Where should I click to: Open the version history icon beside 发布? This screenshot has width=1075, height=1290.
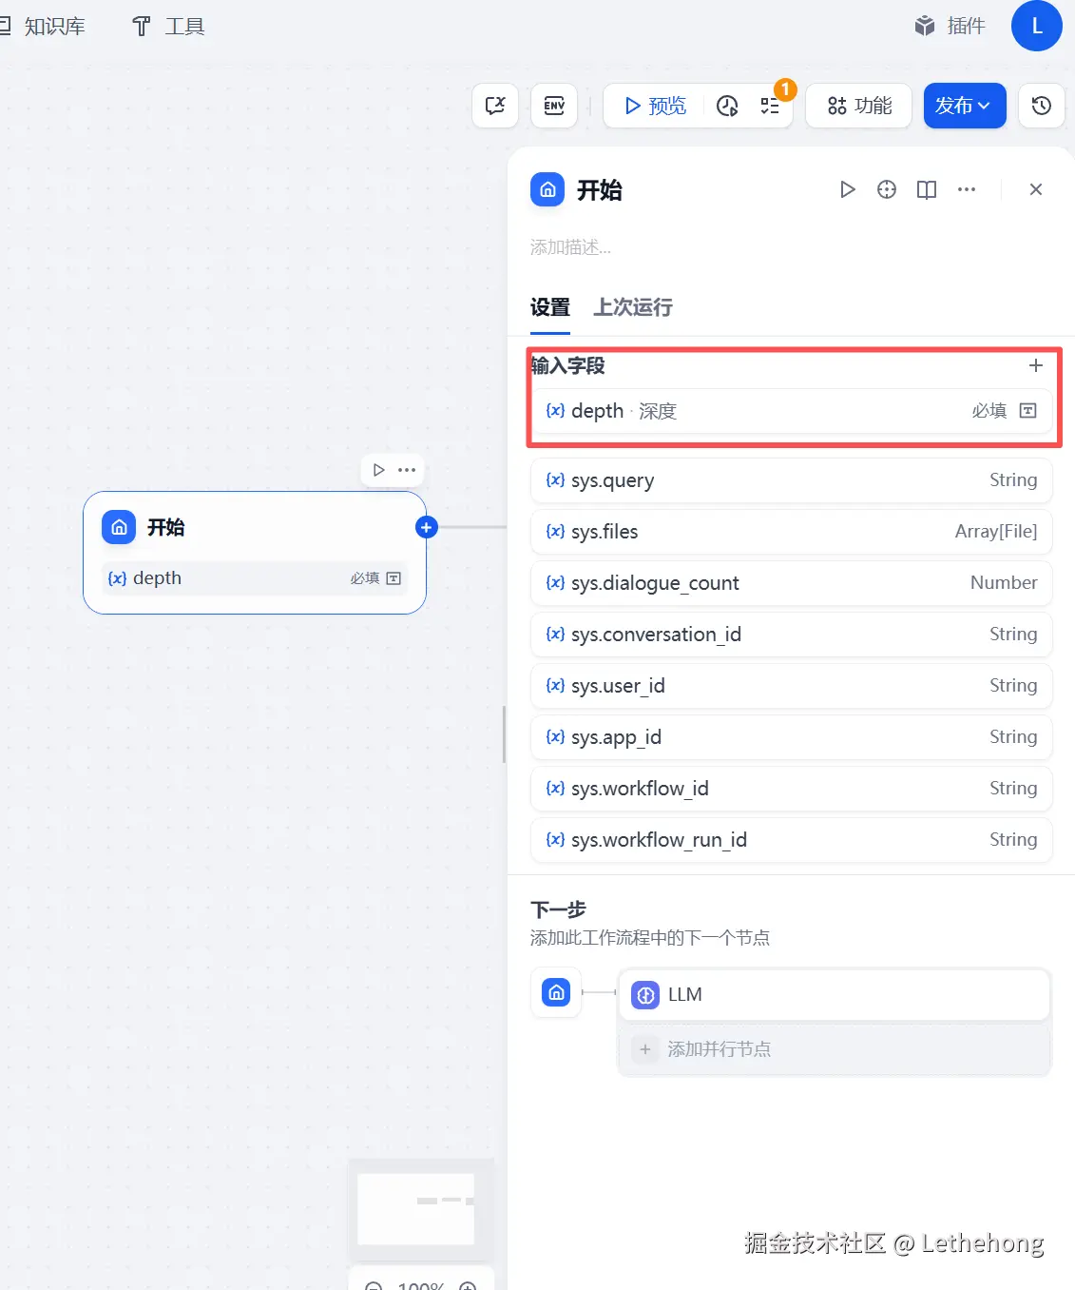[1042, 106]
